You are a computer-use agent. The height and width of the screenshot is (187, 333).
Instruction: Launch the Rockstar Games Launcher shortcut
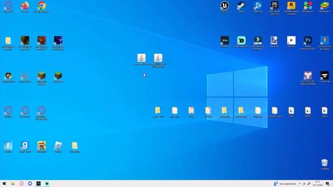click(x=291, y=6)
